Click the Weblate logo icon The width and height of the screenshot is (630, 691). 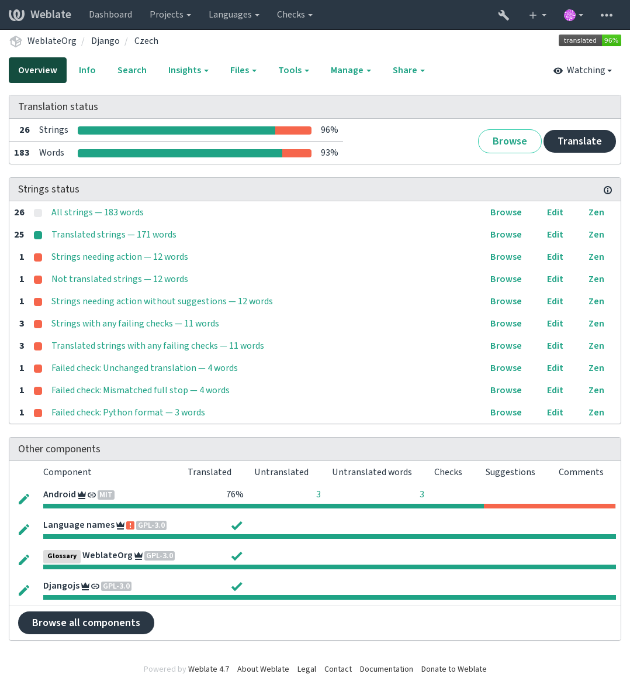(x=17, y=15)
